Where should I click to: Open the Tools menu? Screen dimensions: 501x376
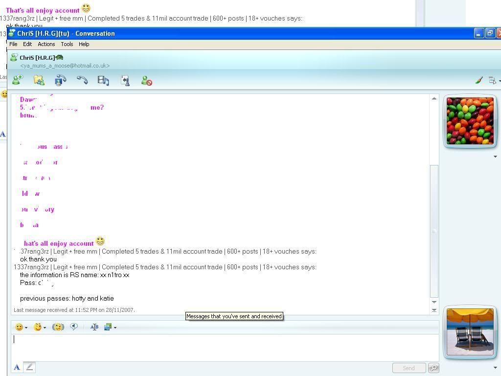67,44
